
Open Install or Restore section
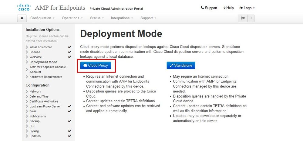(41, 47)
